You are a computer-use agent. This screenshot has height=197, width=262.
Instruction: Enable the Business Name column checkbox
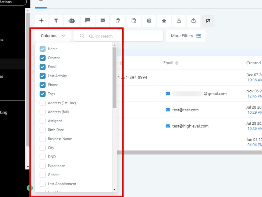pos(42,139)
